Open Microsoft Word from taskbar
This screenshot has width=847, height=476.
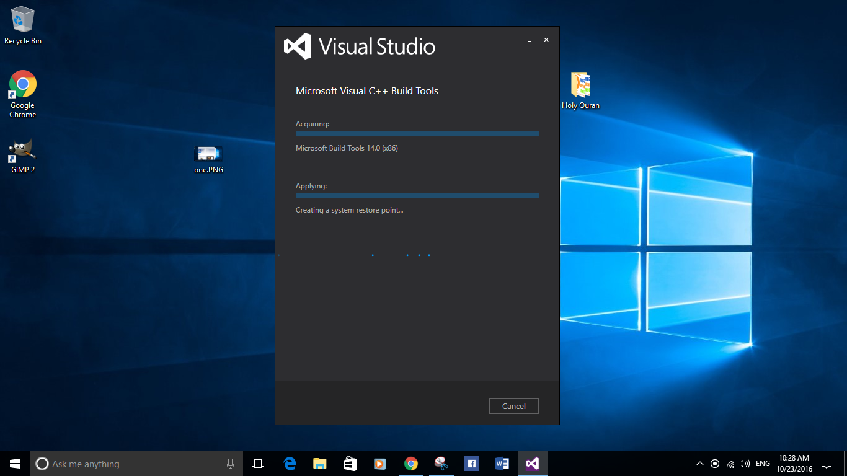[502, 464]
